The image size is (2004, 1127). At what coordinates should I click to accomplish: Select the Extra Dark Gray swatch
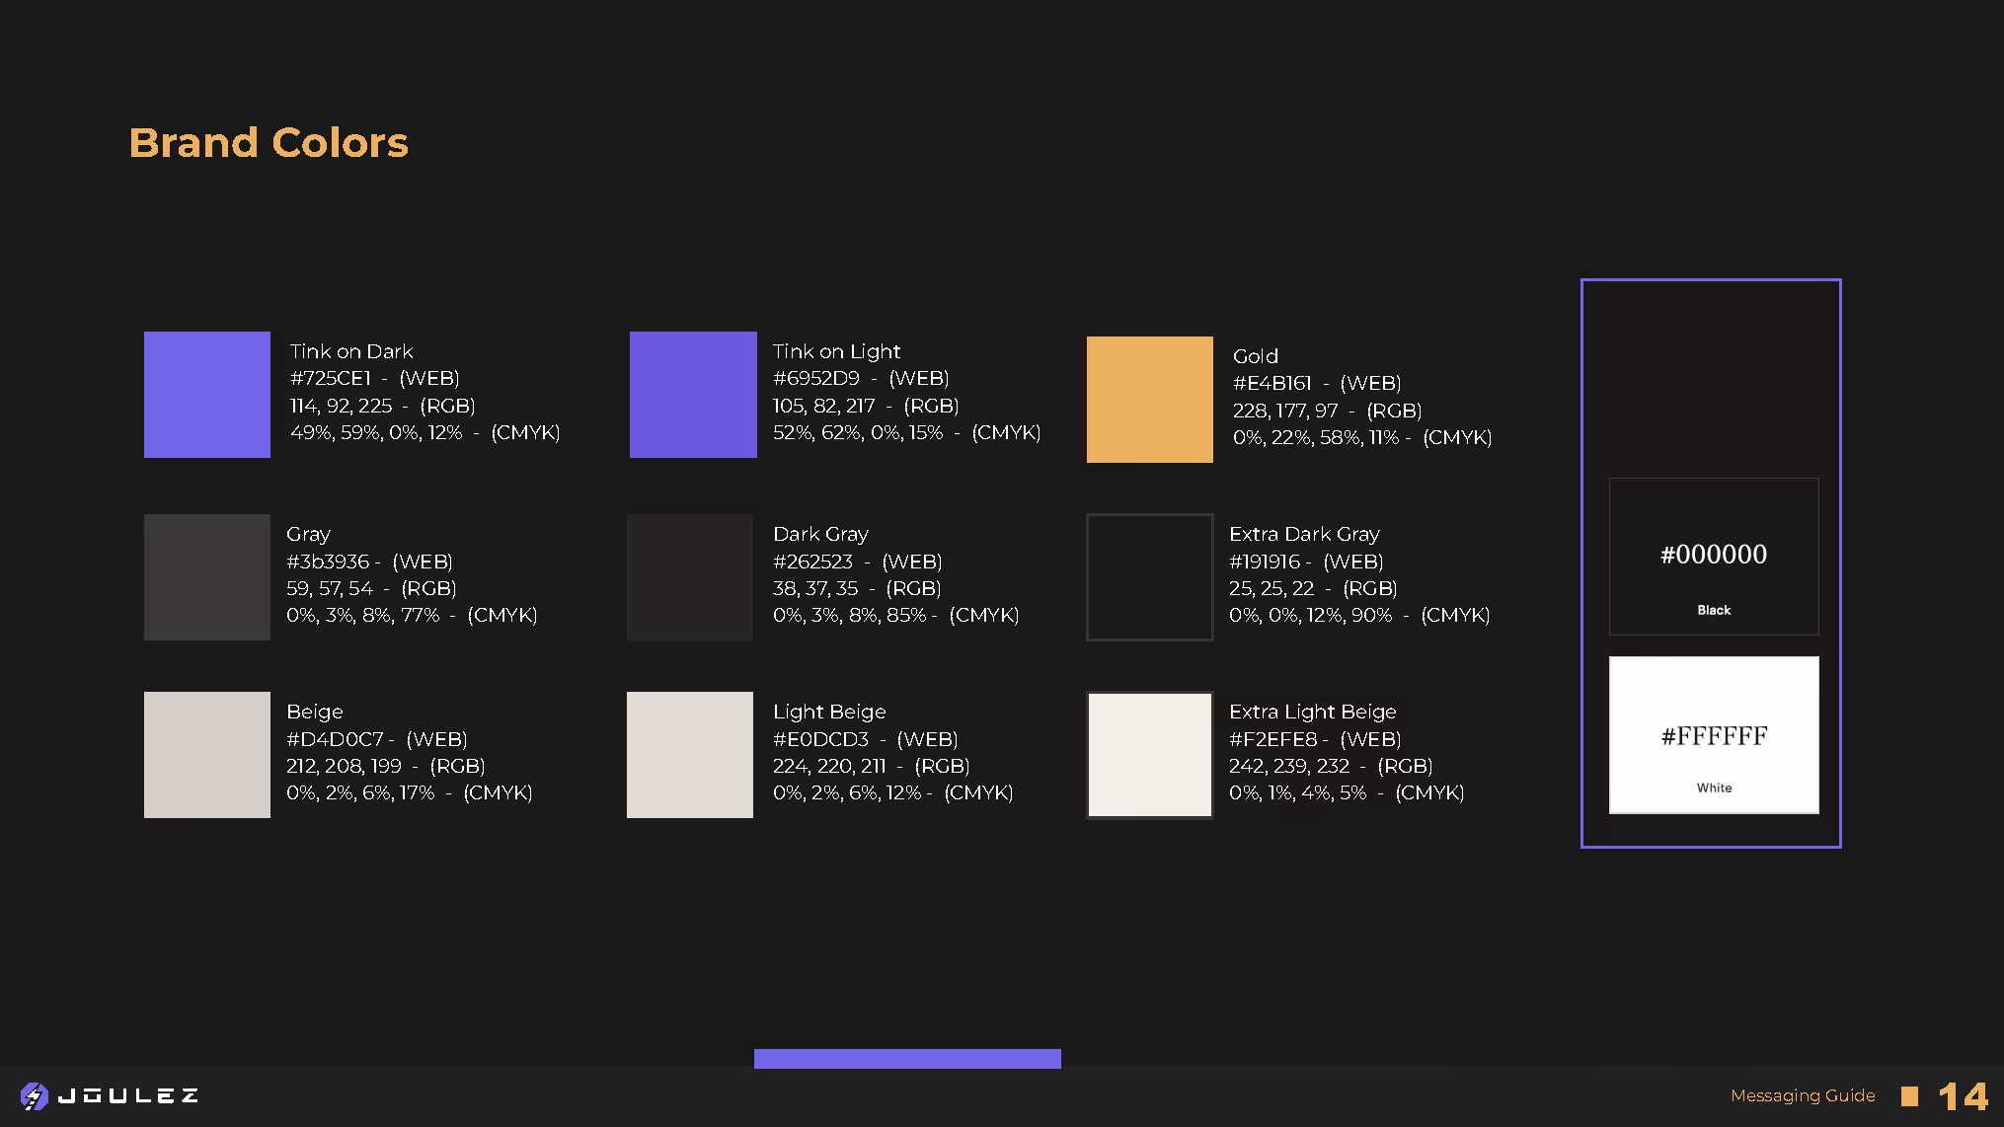click(x=1149, y=576)
